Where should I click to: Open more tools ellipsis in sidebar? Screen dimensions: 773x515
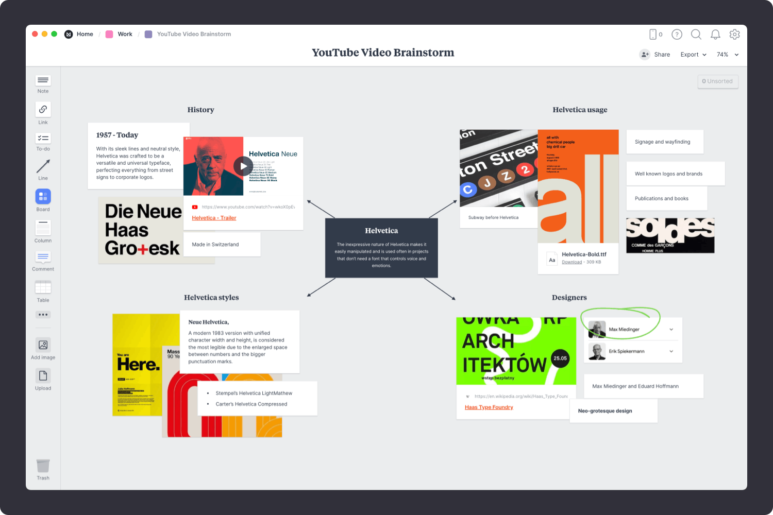tap(43, 315)
